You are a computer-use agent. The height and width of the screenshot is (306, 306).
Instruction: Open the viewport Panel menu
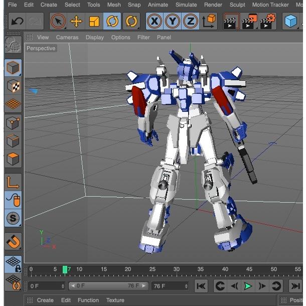[x=164, y=37]
